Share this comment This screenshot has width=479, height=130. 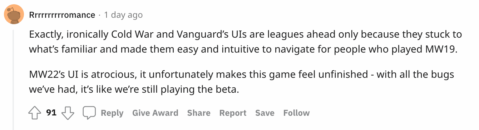pyautogui.click(x=199, y=113)
